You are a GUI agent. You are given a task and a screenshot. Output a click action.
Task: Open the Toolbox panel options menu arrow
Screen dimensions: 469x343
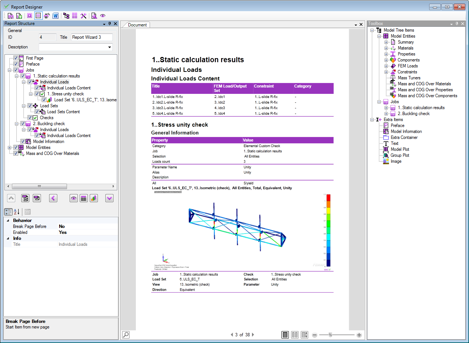pyautogui.click(x=452, y=24)
